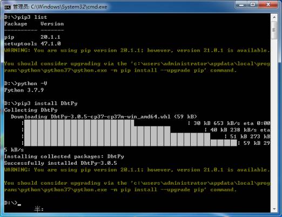Click the '59 kB 29' progress text

[x=257, y=143]
